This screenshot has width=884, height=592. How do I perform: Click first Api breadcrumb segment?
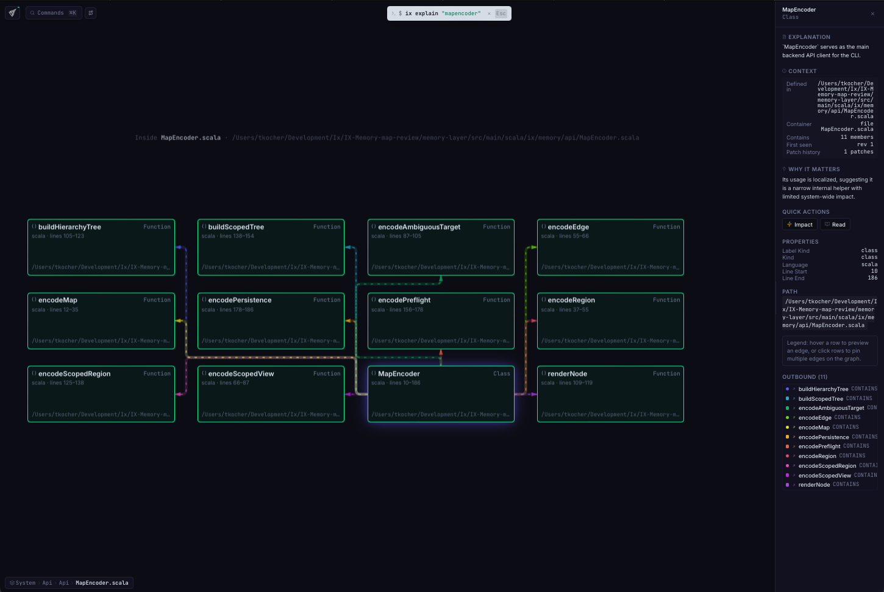tap(47, 583)
